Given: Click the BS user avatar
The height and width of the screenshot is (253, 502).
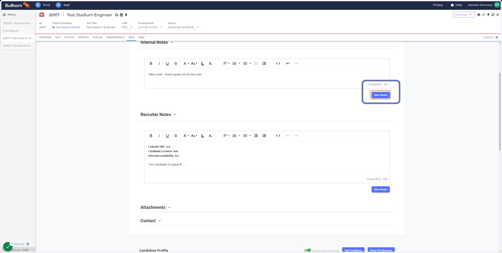Looking at the screenshot, I should pyautogui.click(x=497, y=5).
